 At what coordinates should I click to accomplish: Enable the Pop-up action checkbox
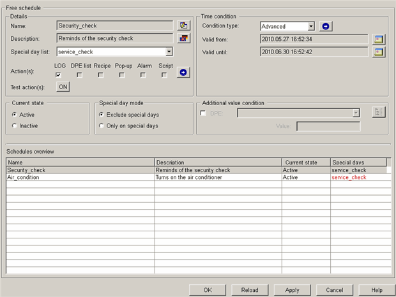(x=122, y=75)
